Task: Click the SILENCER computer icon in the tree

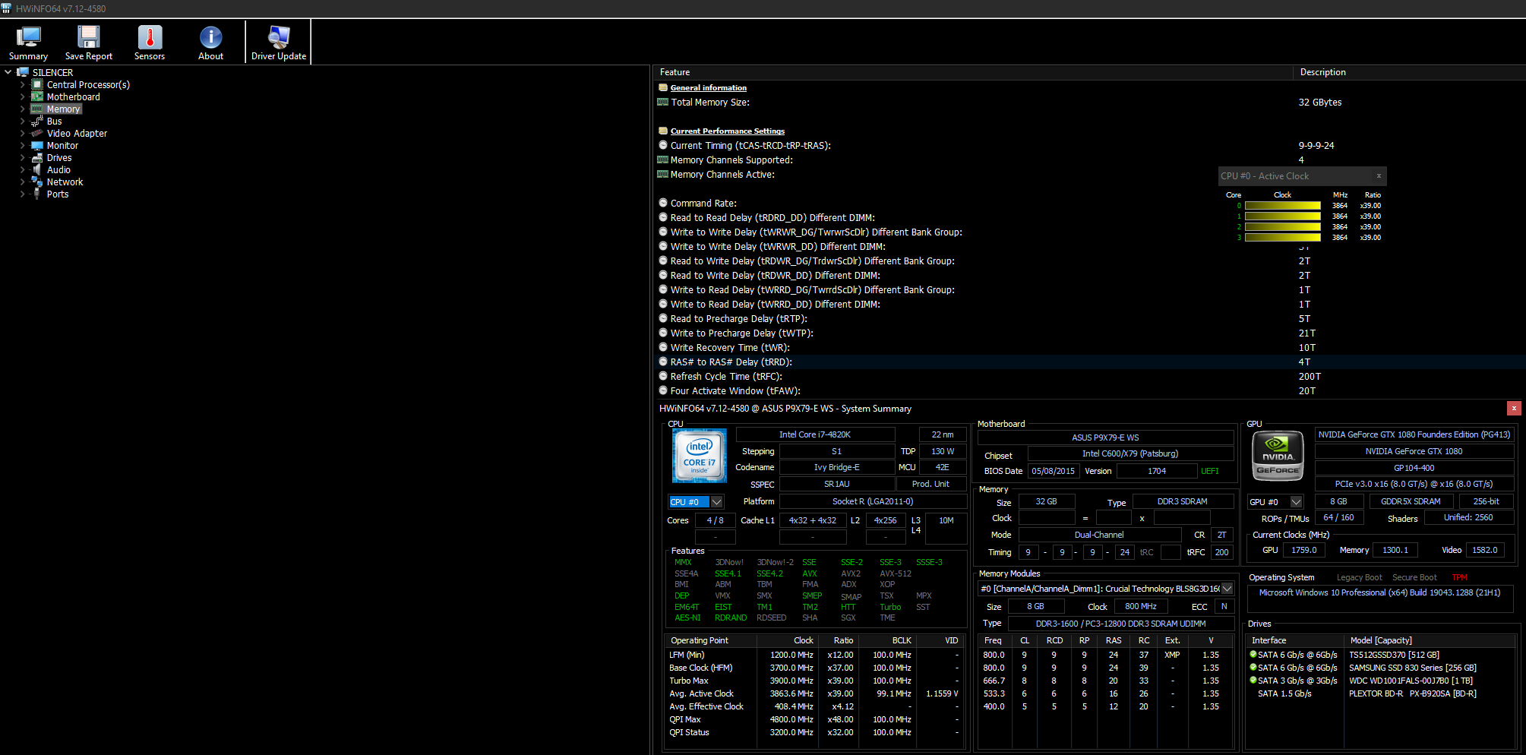Action: (23, 73)
